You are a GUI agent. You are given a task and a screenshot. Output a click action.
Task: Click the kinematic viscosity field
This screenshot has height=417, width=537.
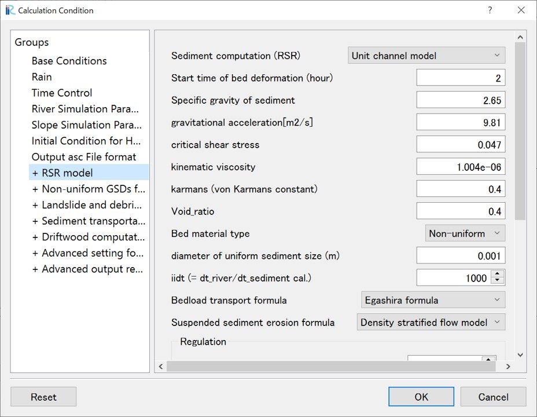click(x=461, y=167)
